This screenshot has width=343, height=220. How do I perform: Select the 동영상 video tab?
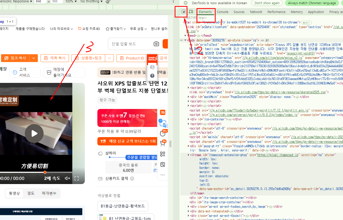tap(14, 193)
